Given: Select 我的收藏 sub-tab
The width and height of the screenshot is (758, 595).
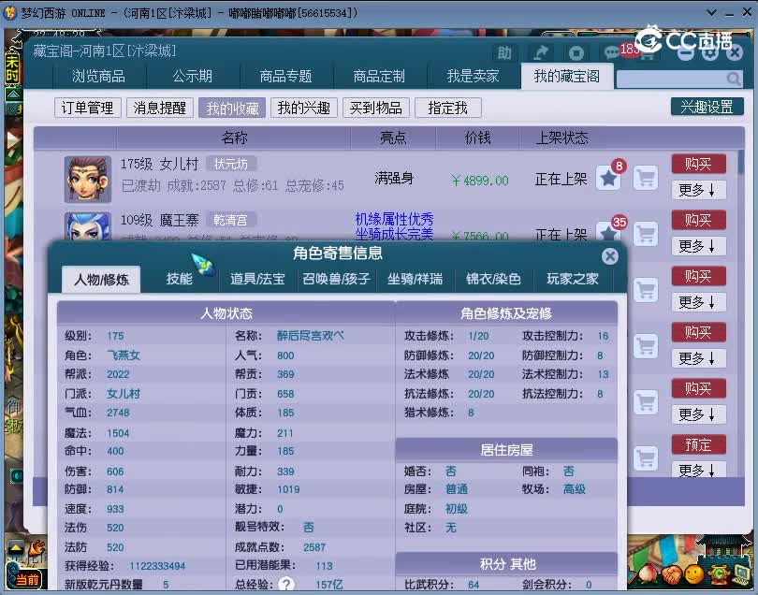Looking at the screenshot, I should pyautogui.click(x=232, y=108).
